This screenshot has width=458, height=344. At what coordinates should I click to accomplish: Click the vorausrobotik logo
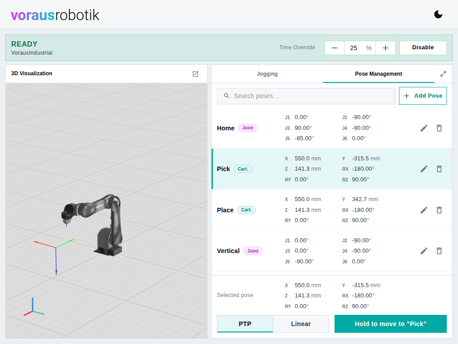(55, 15)
